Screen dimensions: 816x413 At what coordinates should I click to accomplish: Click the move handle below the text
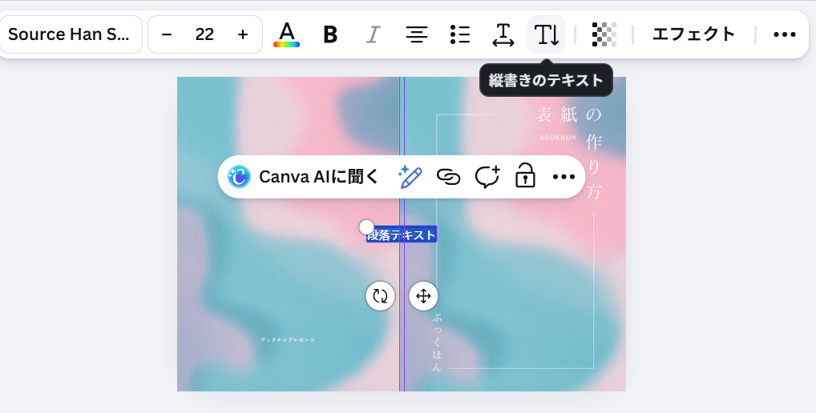pyautogui.click(x=423, y=296)
